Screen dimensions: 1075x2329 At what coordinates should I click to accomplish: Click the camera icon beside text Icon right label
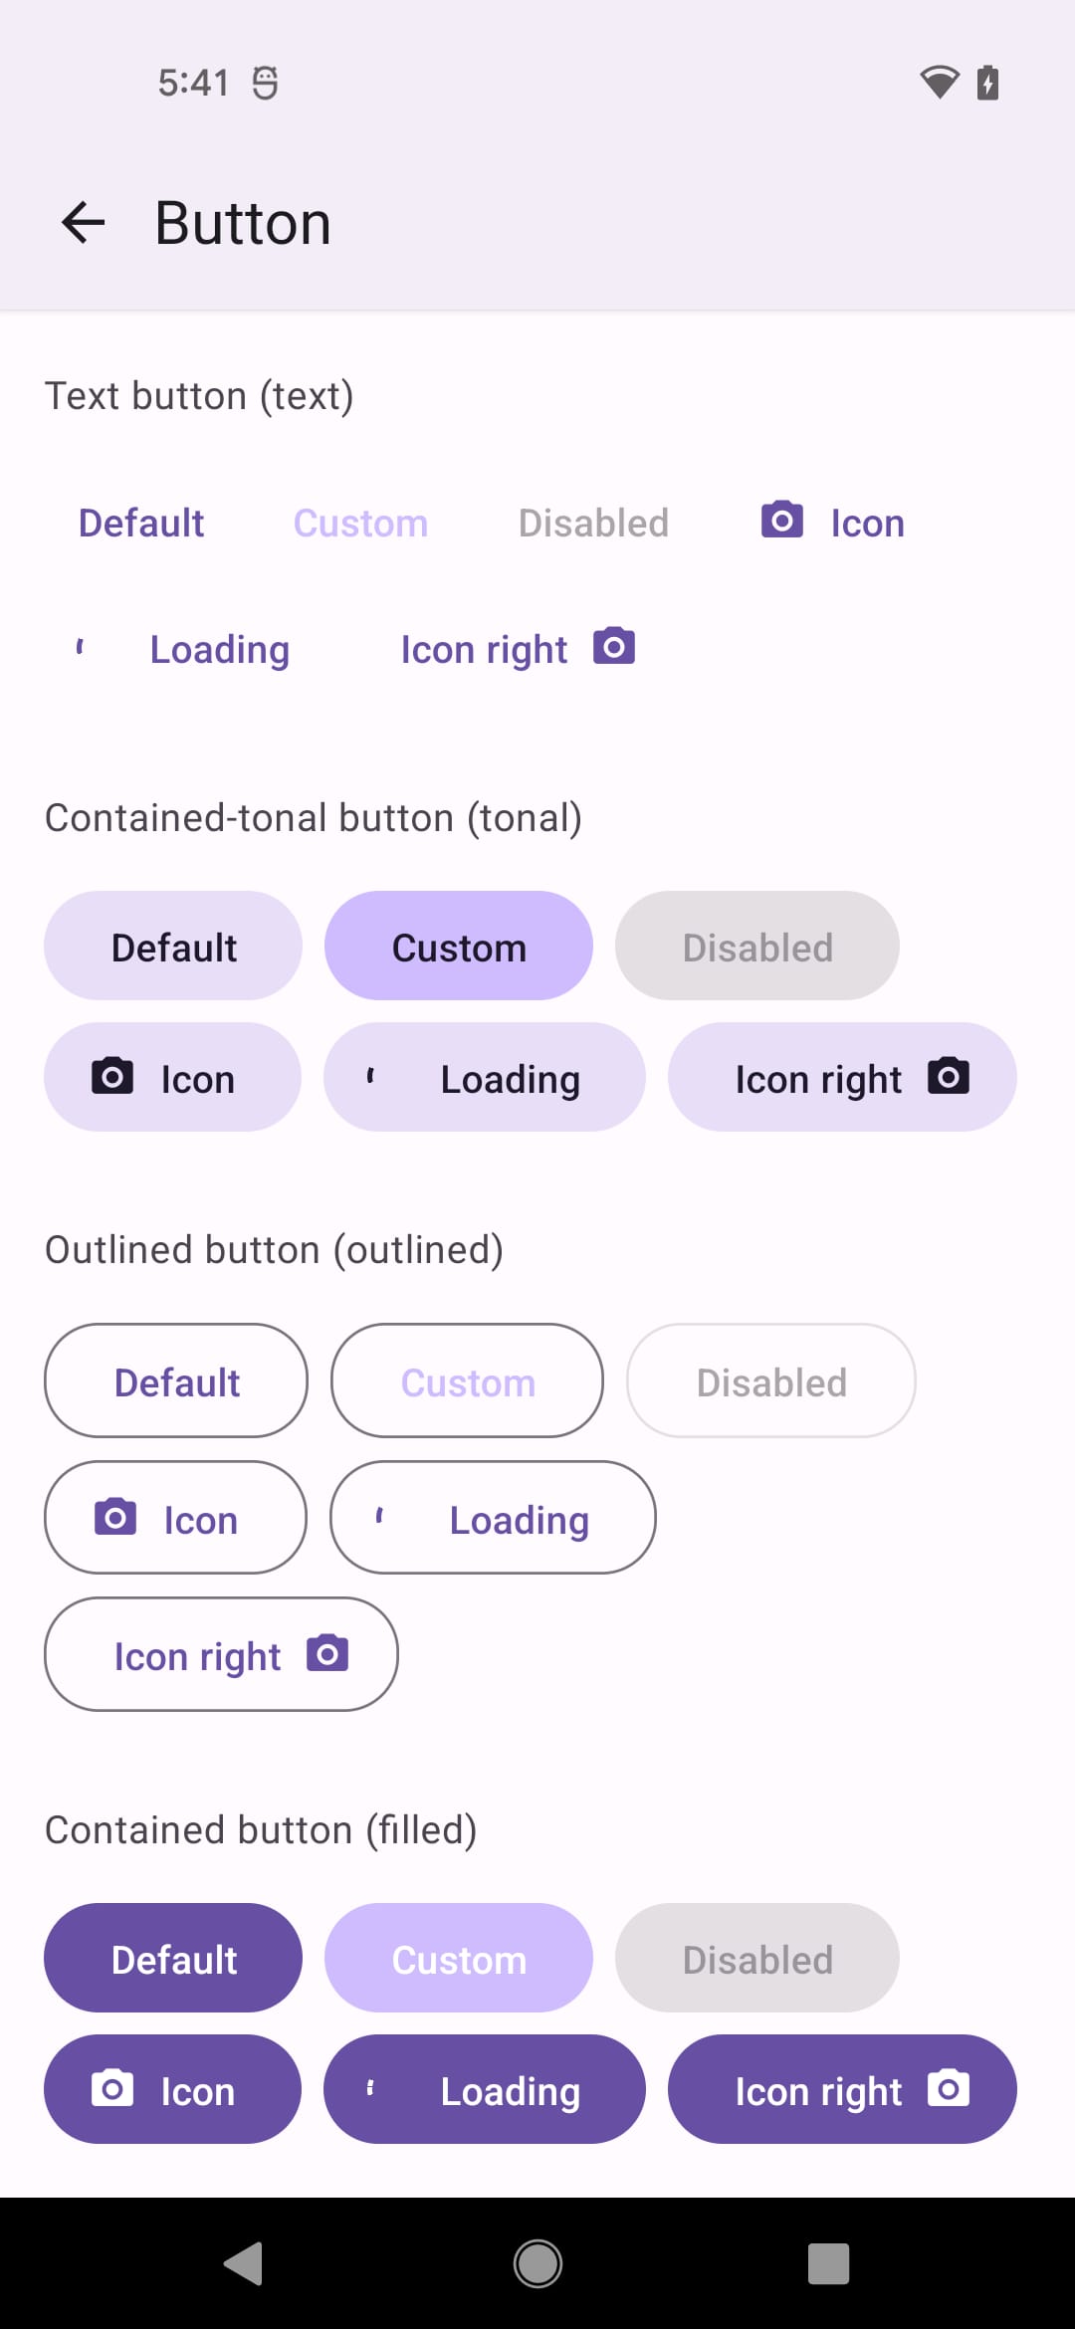613,646
